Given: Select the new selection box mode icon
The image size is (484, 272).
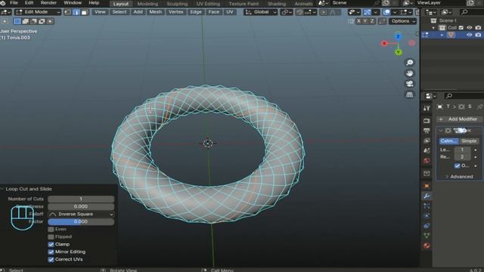Looking at the screenshot, I should tap(17, 21).
